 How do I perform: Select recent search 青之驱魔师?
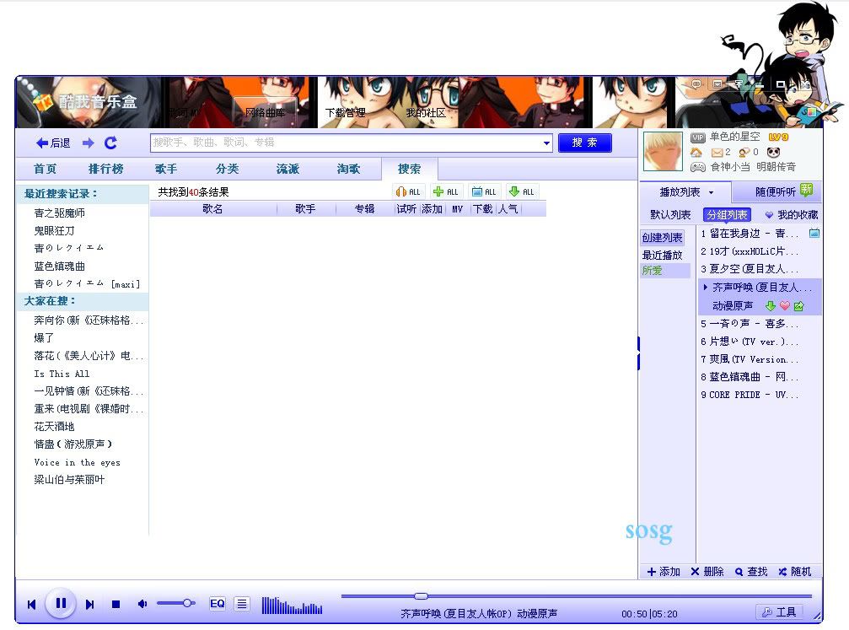coord(60,213)
